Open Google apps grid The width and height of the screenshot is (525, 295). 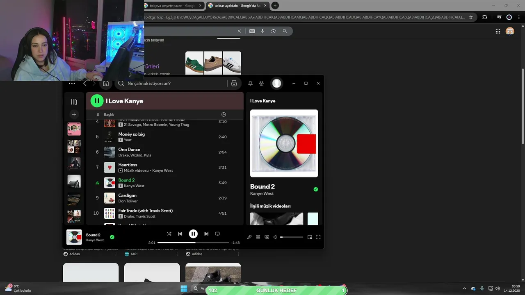[498, 31]
